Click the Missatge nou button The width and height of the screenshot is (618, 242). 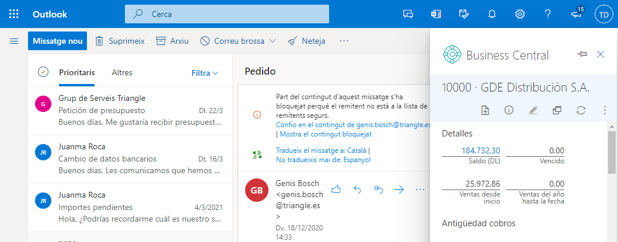57,41
